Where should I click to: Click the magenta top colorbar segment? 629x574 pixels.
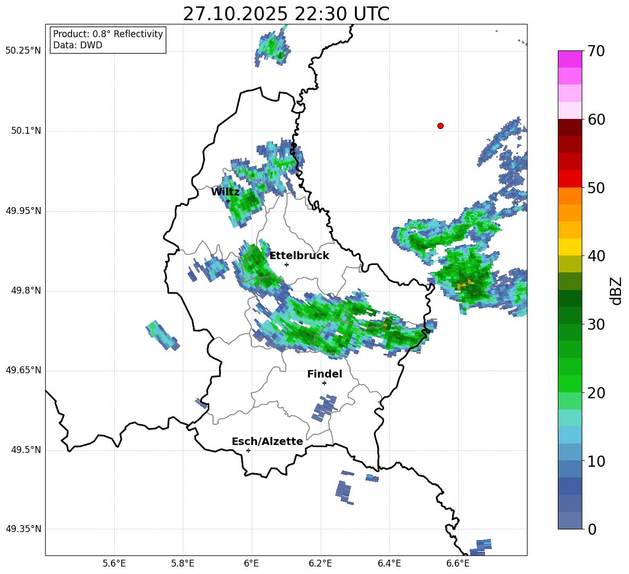569,59
